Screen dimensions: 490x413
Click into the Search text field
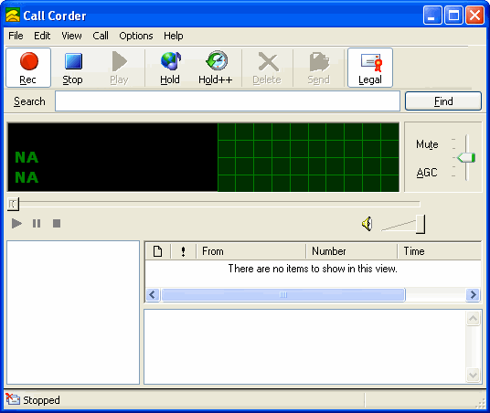tap(228, 101)
